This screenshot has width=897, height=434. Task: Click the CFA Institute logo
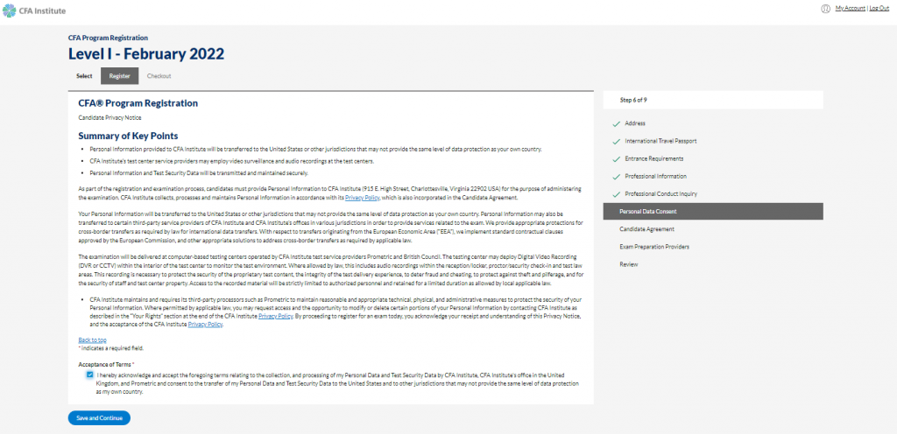coord(34,10)
